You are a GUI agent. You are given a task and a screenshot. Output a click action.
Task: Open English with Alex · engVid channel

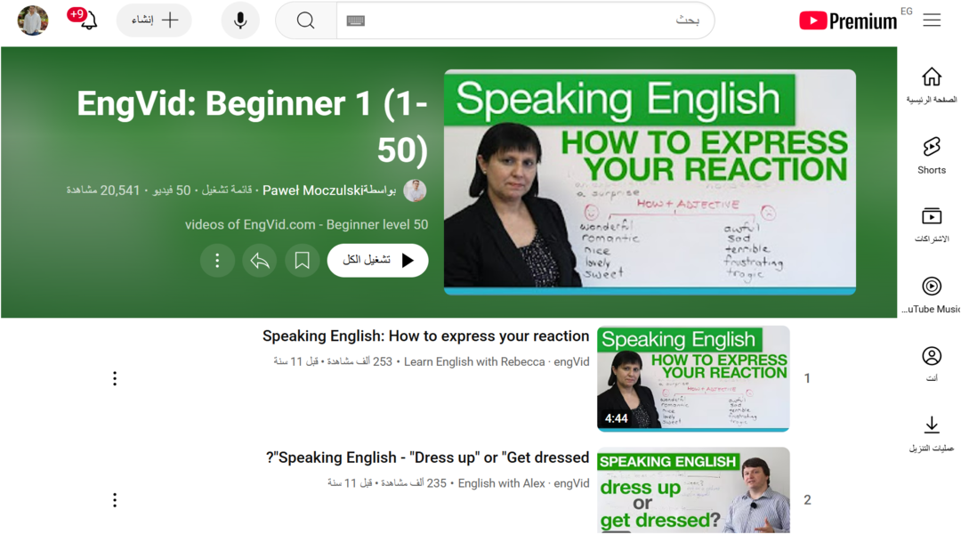(523, 483)
